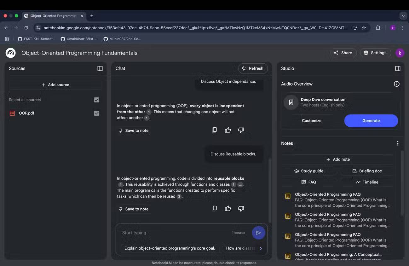The width and height of the screenshot is (409, 266).
Task: Uncheck the OOP.pdf source checkbox
Action: click(x=97, y=113)
